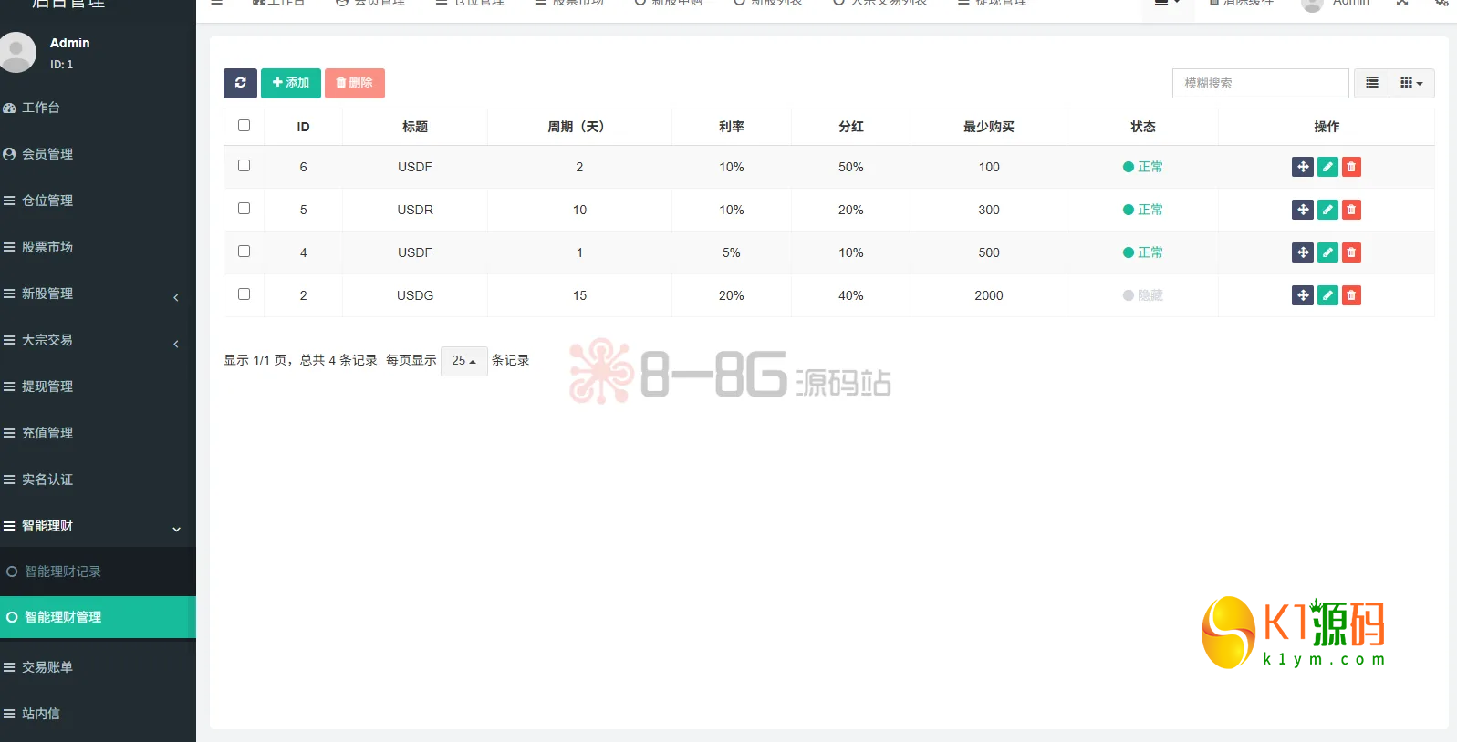
Task: Collapse the 智能理财 sidebar menu
Action: click(x=98, y=526)
